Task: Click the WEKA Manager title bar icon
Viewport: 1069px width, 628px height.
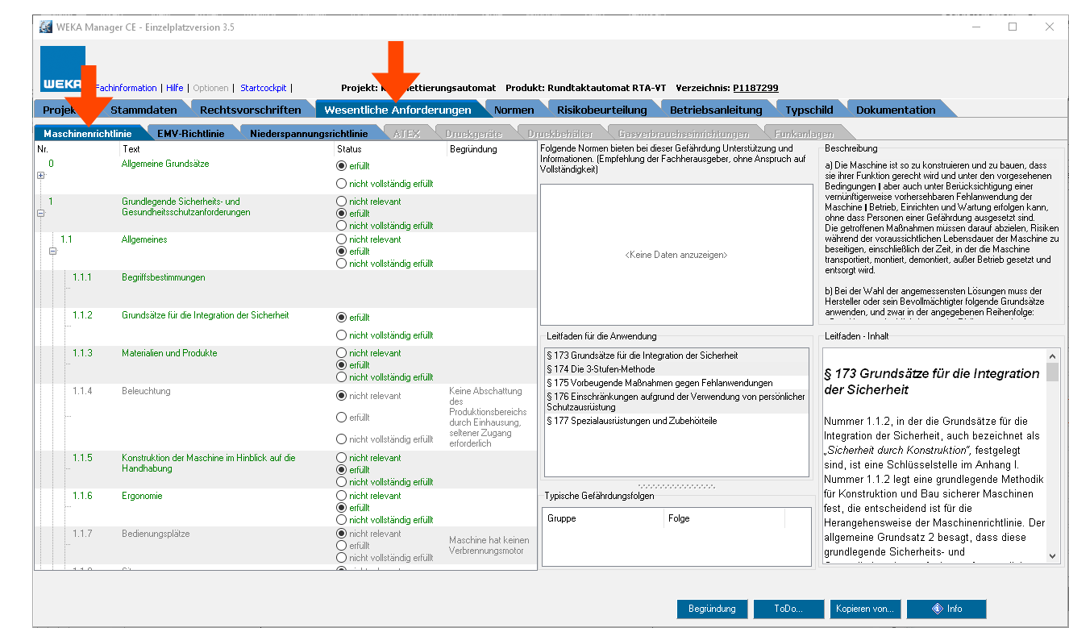Action: coord(45,27)
